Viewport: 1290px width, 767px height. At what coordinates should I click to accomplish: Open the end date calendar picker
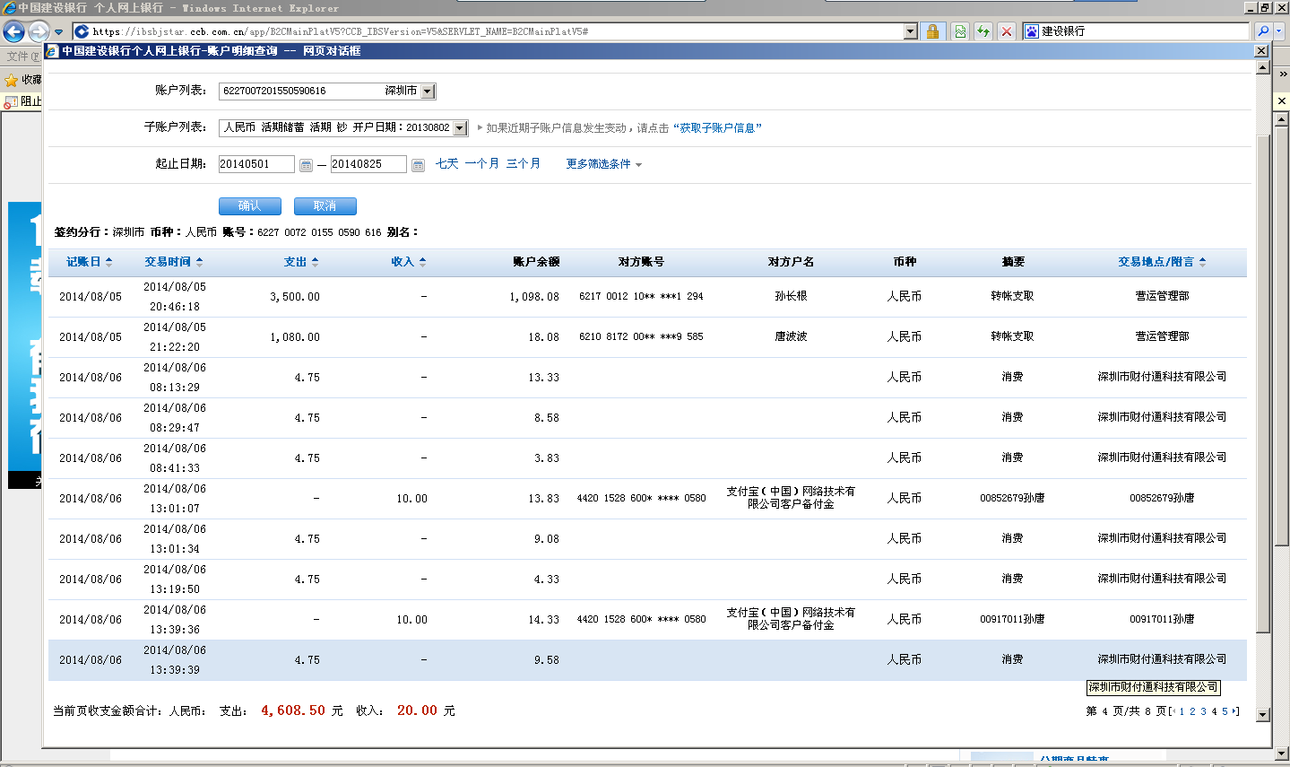(418, 165)
